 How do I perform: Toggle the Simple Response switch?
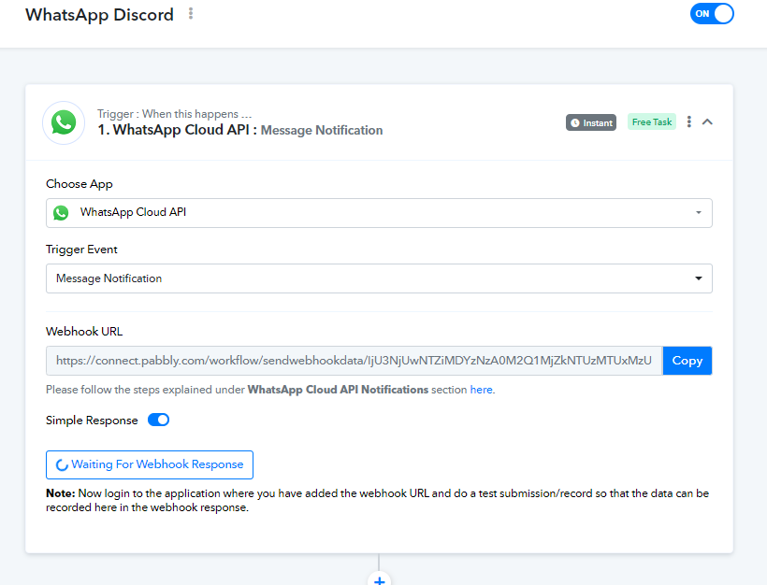tap(158, 420)
